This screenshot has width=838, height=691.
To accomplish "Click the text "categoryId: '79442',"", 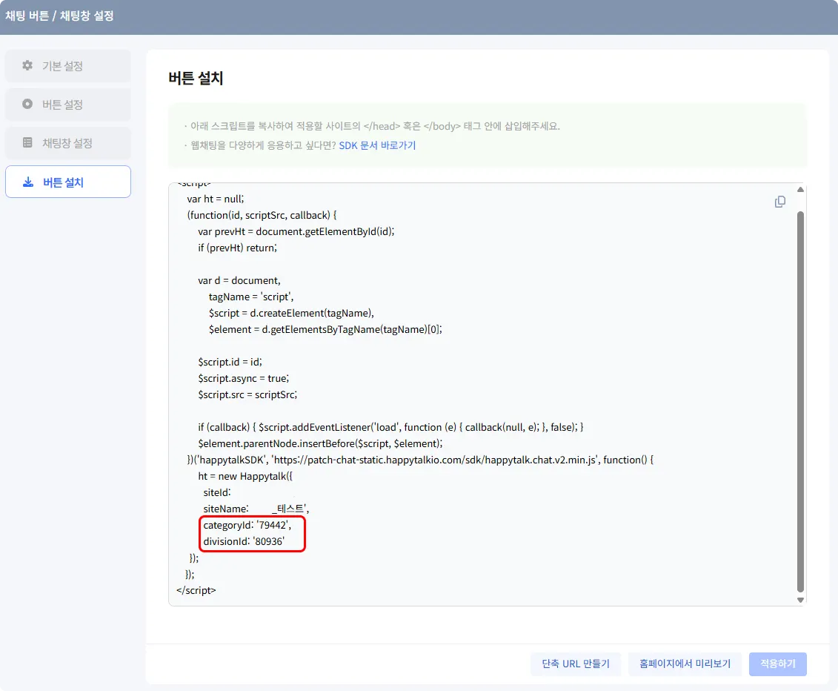I will (x=247, y=525).
